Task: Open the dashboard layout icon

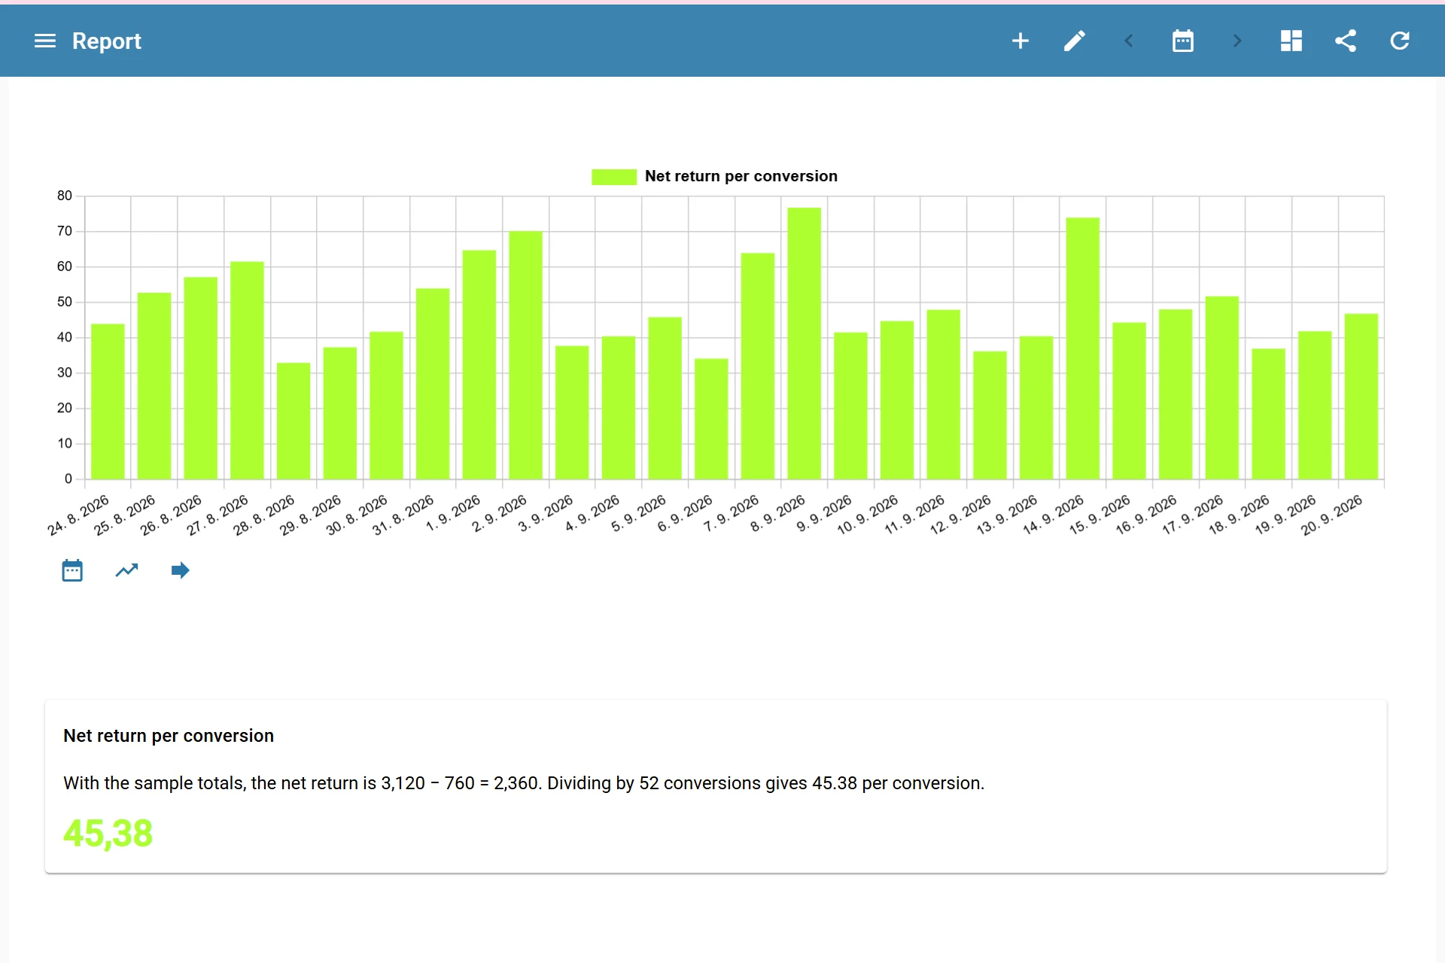Action: click(1291, 41)
